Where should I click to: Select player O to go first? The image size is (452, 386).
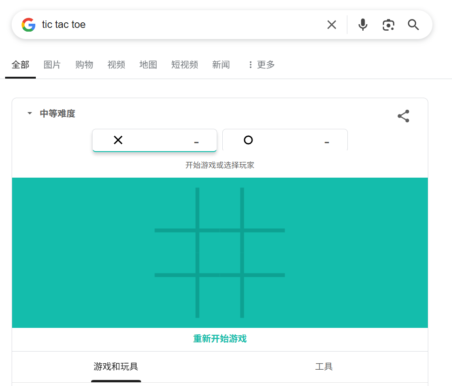(285, 140)
